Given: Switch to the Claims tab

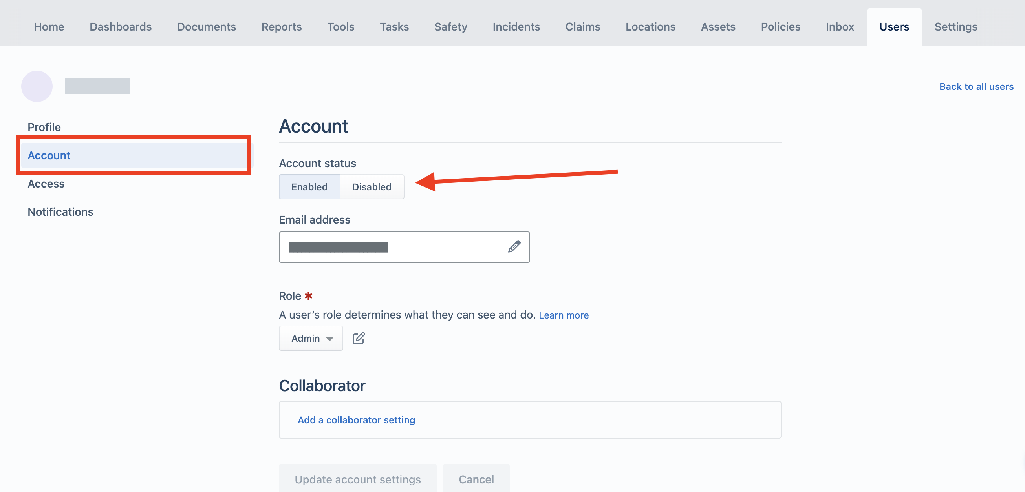Looking at the screenshot, I should click(x=582, y=27).
